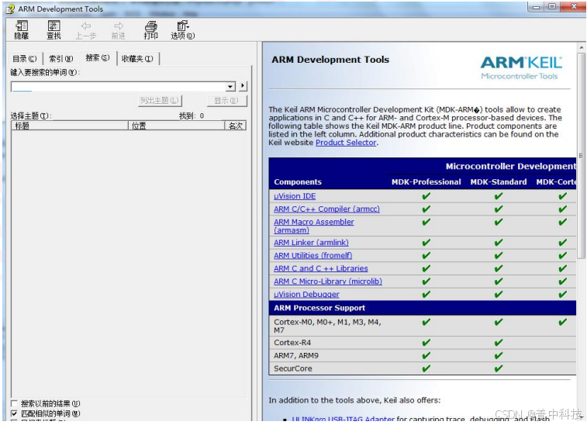Viewport: 587px width, 425px height.
Task: Minimize the ARM Development Tools window
Action: (537, 7)
